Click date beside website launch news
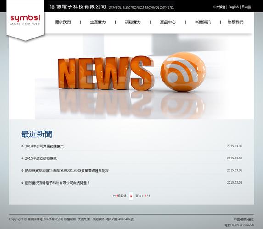The height and width of the screenshot is (229, 263). 235,183
